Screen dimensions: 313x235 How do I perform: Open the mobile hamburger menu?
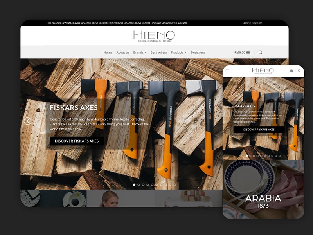point(228,71)
